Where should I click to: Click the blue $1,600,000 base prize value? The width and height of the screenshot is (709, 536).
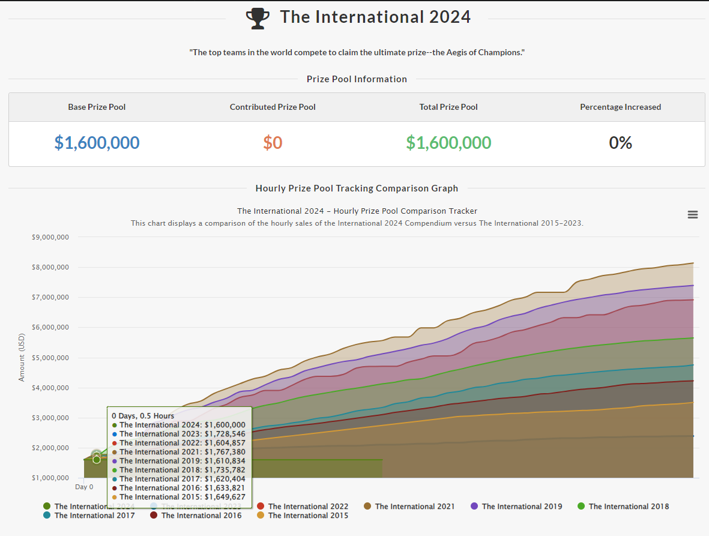pos(97,143)
